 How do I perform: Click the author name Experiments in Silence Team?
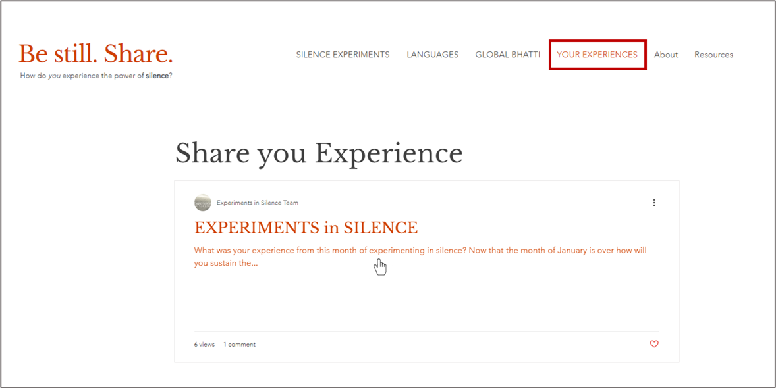pos(258,203)
